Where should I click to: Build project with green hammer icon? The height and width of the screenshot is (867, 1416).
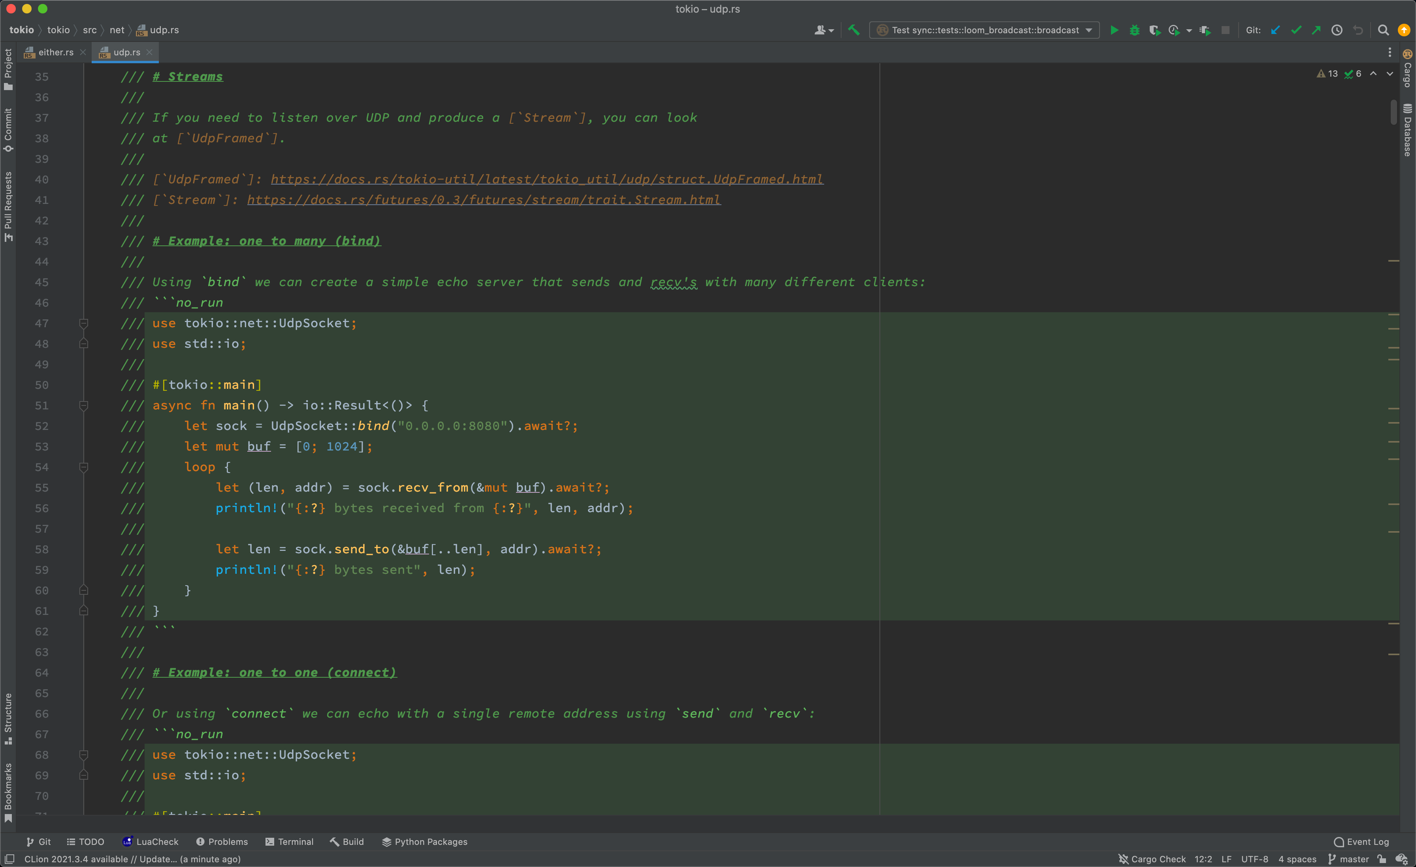pos(853,30)
